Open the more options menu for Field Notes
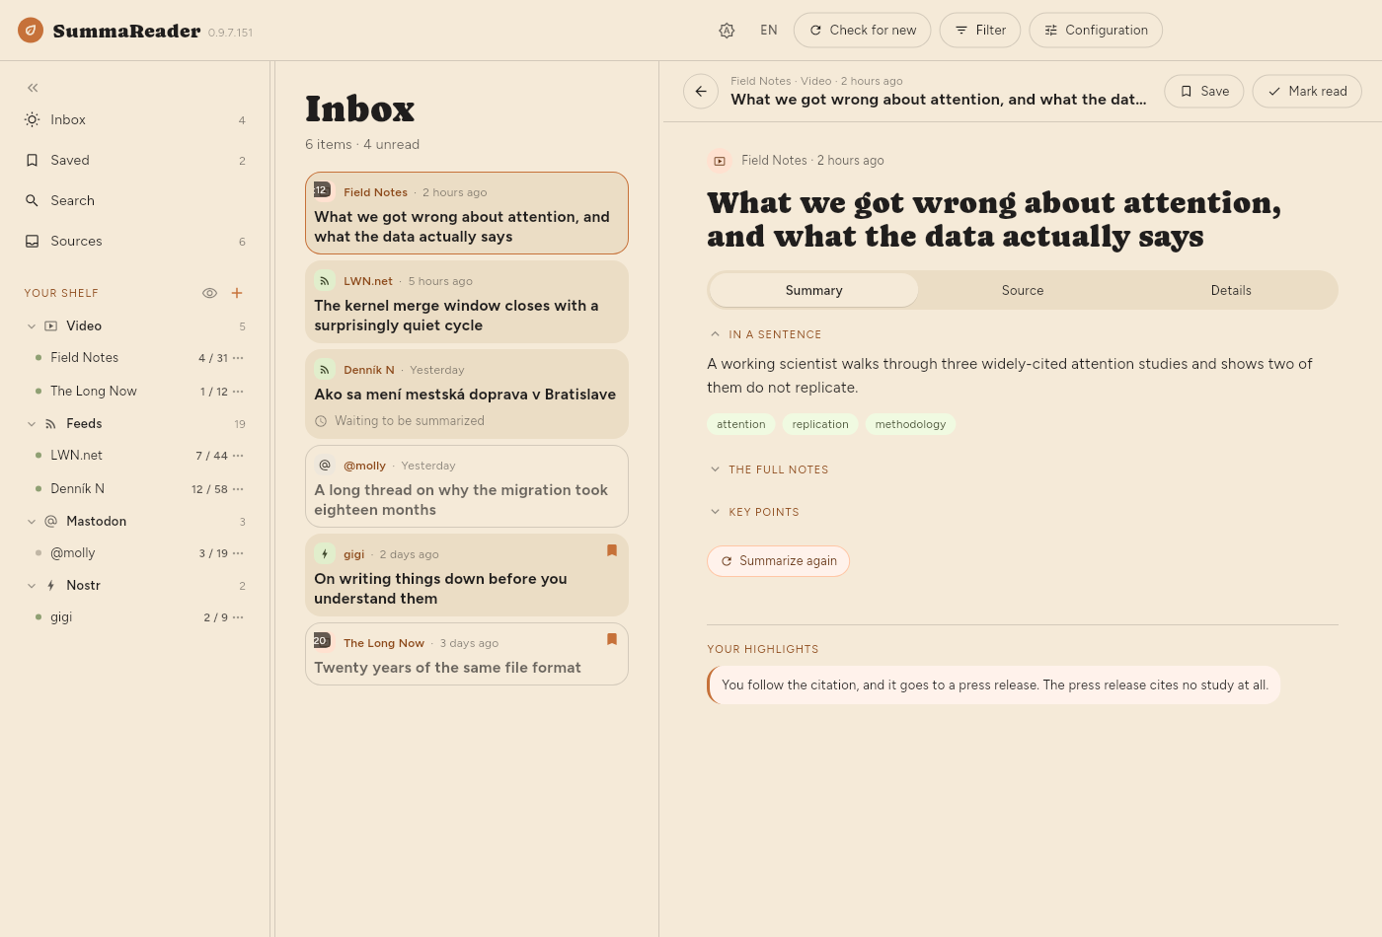The width and height of the screenshot is (1382, 937). click(238, 358)
